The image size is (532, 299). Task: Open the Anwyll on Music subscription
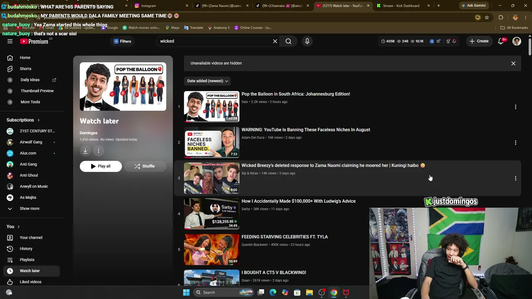tap(32, 186)
